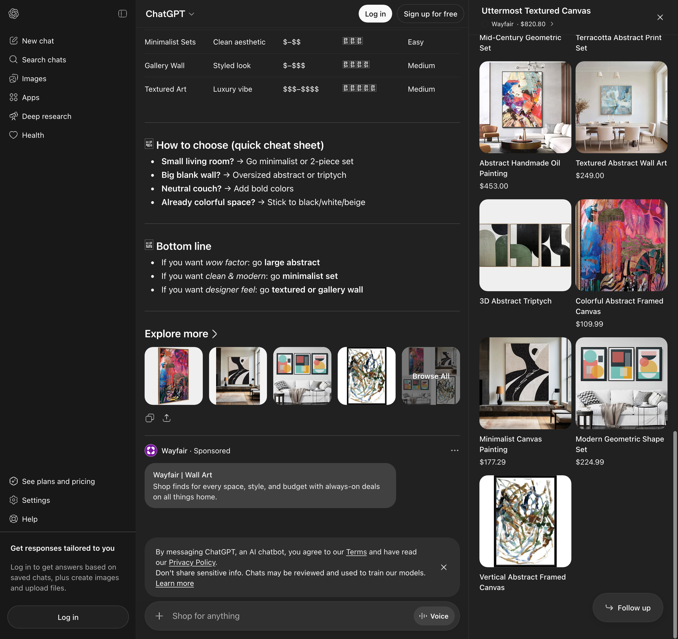
Task: Open a new chat
Action: (x=37, y=41)
